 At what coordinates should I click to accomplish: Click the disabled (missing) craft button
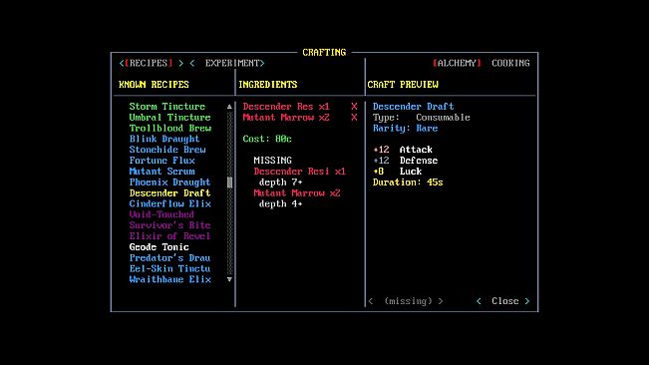click(408, 301)
